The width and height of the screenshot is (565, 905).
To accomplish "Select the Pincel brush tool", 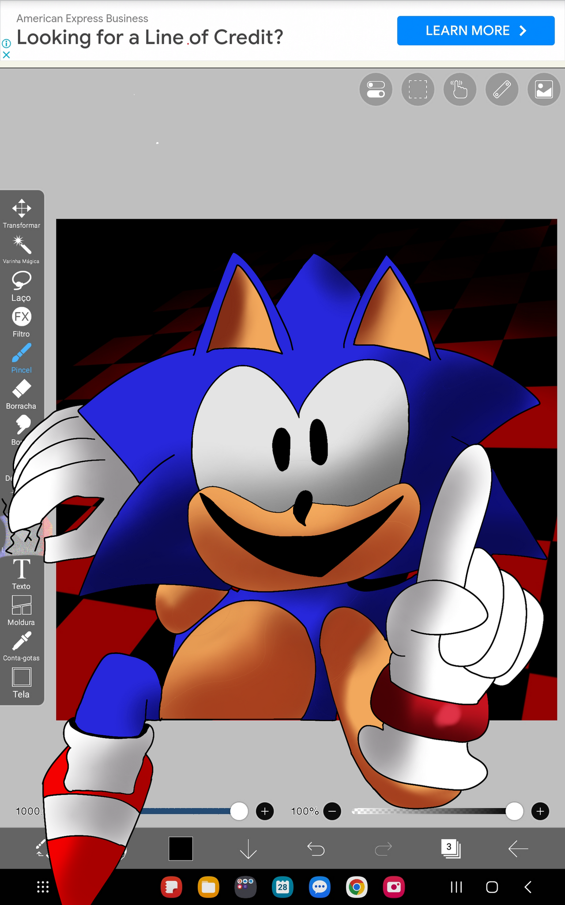I will 21,358.
